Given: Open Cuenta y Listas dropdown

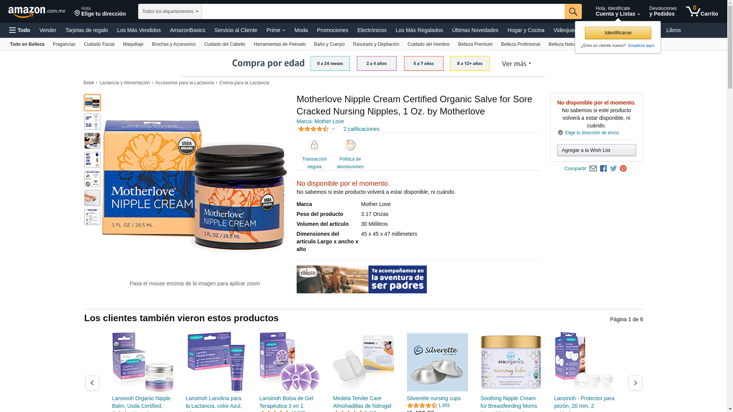Looking at the screenshot, I should coord(618,11).
